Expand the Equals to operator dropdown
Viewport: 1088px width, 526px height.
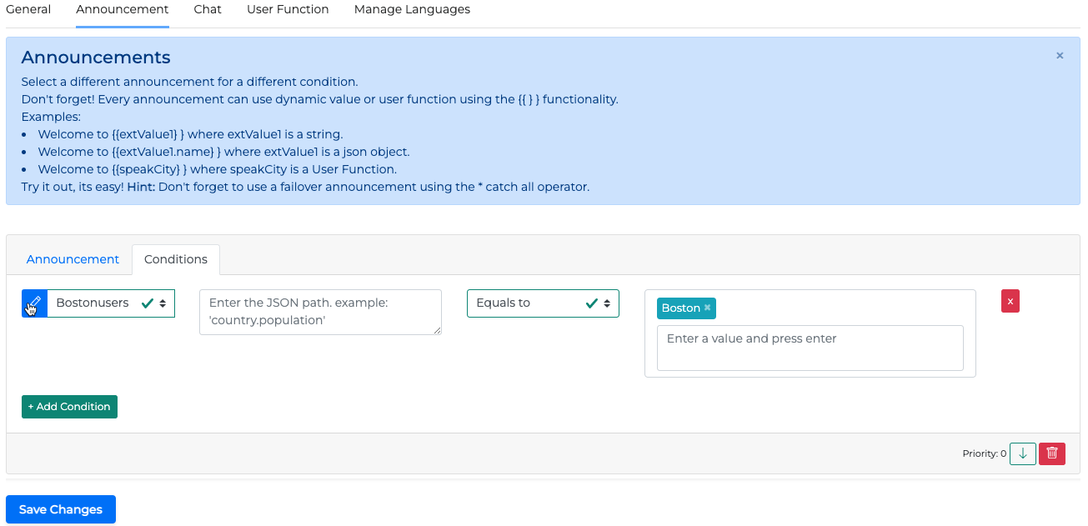(543, 303)
